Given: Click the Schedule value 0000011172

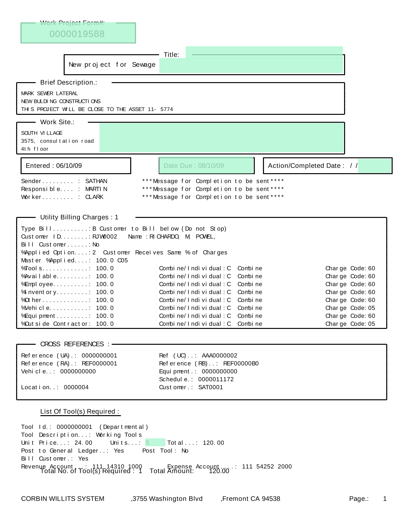Looking at the screenshot, I should (216, 379).
